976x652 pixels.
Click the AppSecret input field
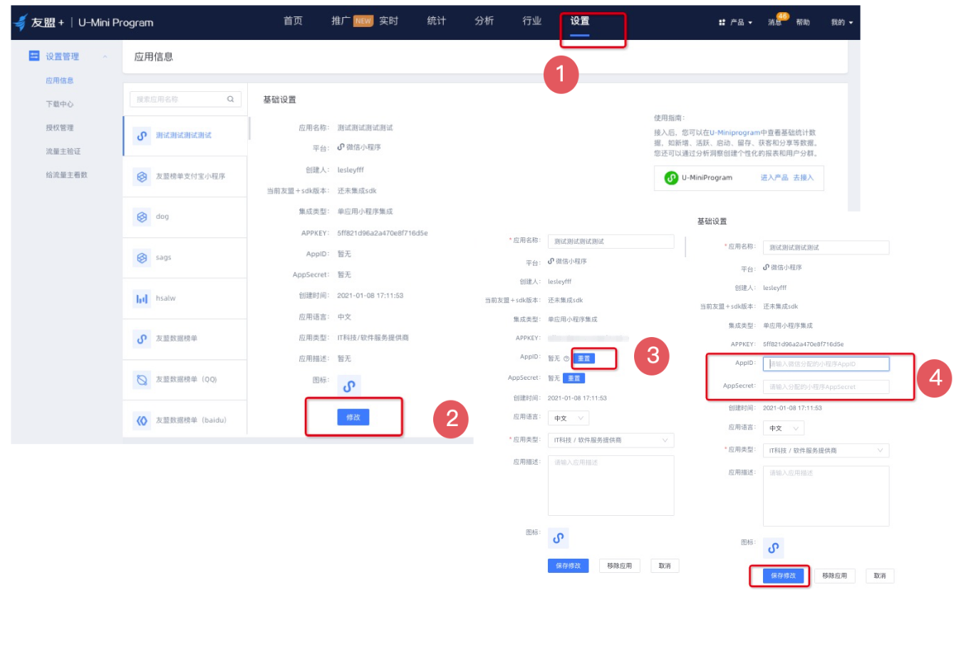[826, 387]
